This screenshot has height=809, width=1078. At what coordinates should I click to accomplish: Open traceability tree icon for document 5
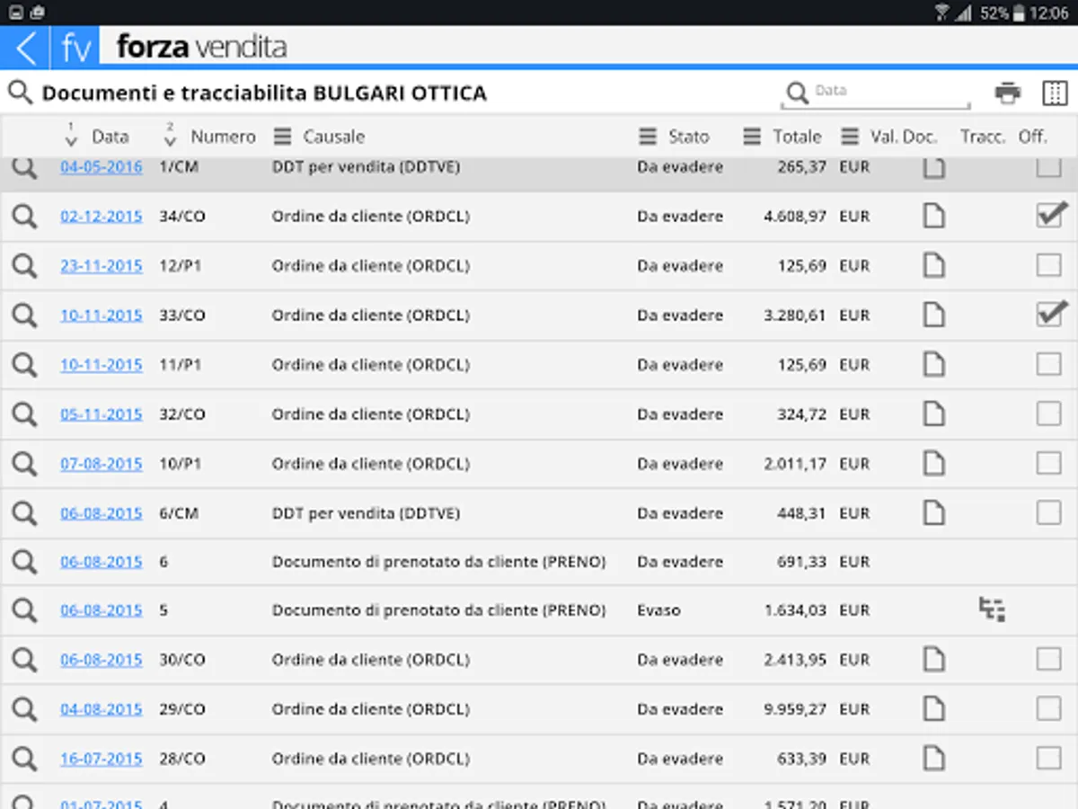point(992,610)
